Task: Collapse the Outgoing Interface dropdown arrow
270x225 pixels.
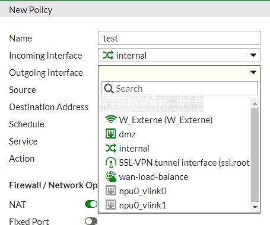Action: 253,72
